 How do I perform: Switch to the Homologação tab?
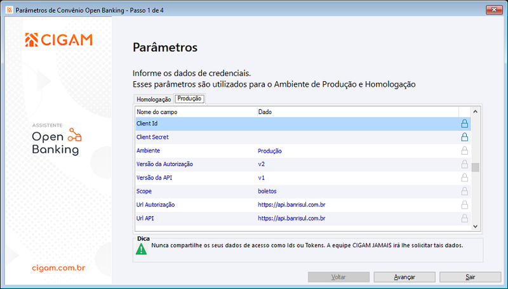tap(154, 100)
